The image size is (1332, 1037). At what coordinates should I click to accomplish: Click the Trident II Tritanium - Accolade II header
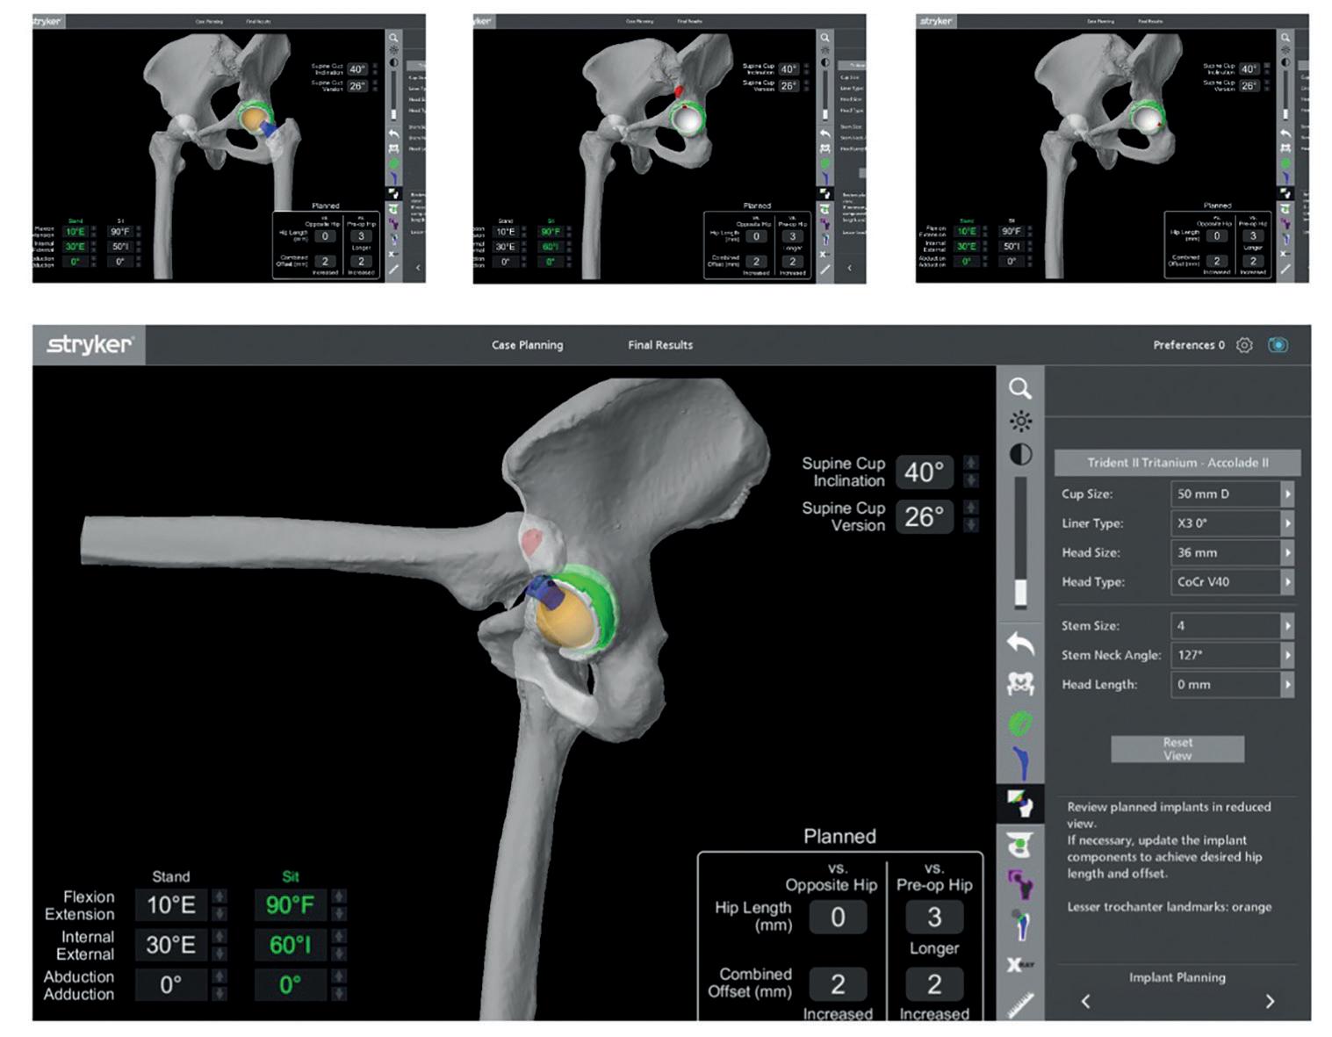tap(1177, 463)
